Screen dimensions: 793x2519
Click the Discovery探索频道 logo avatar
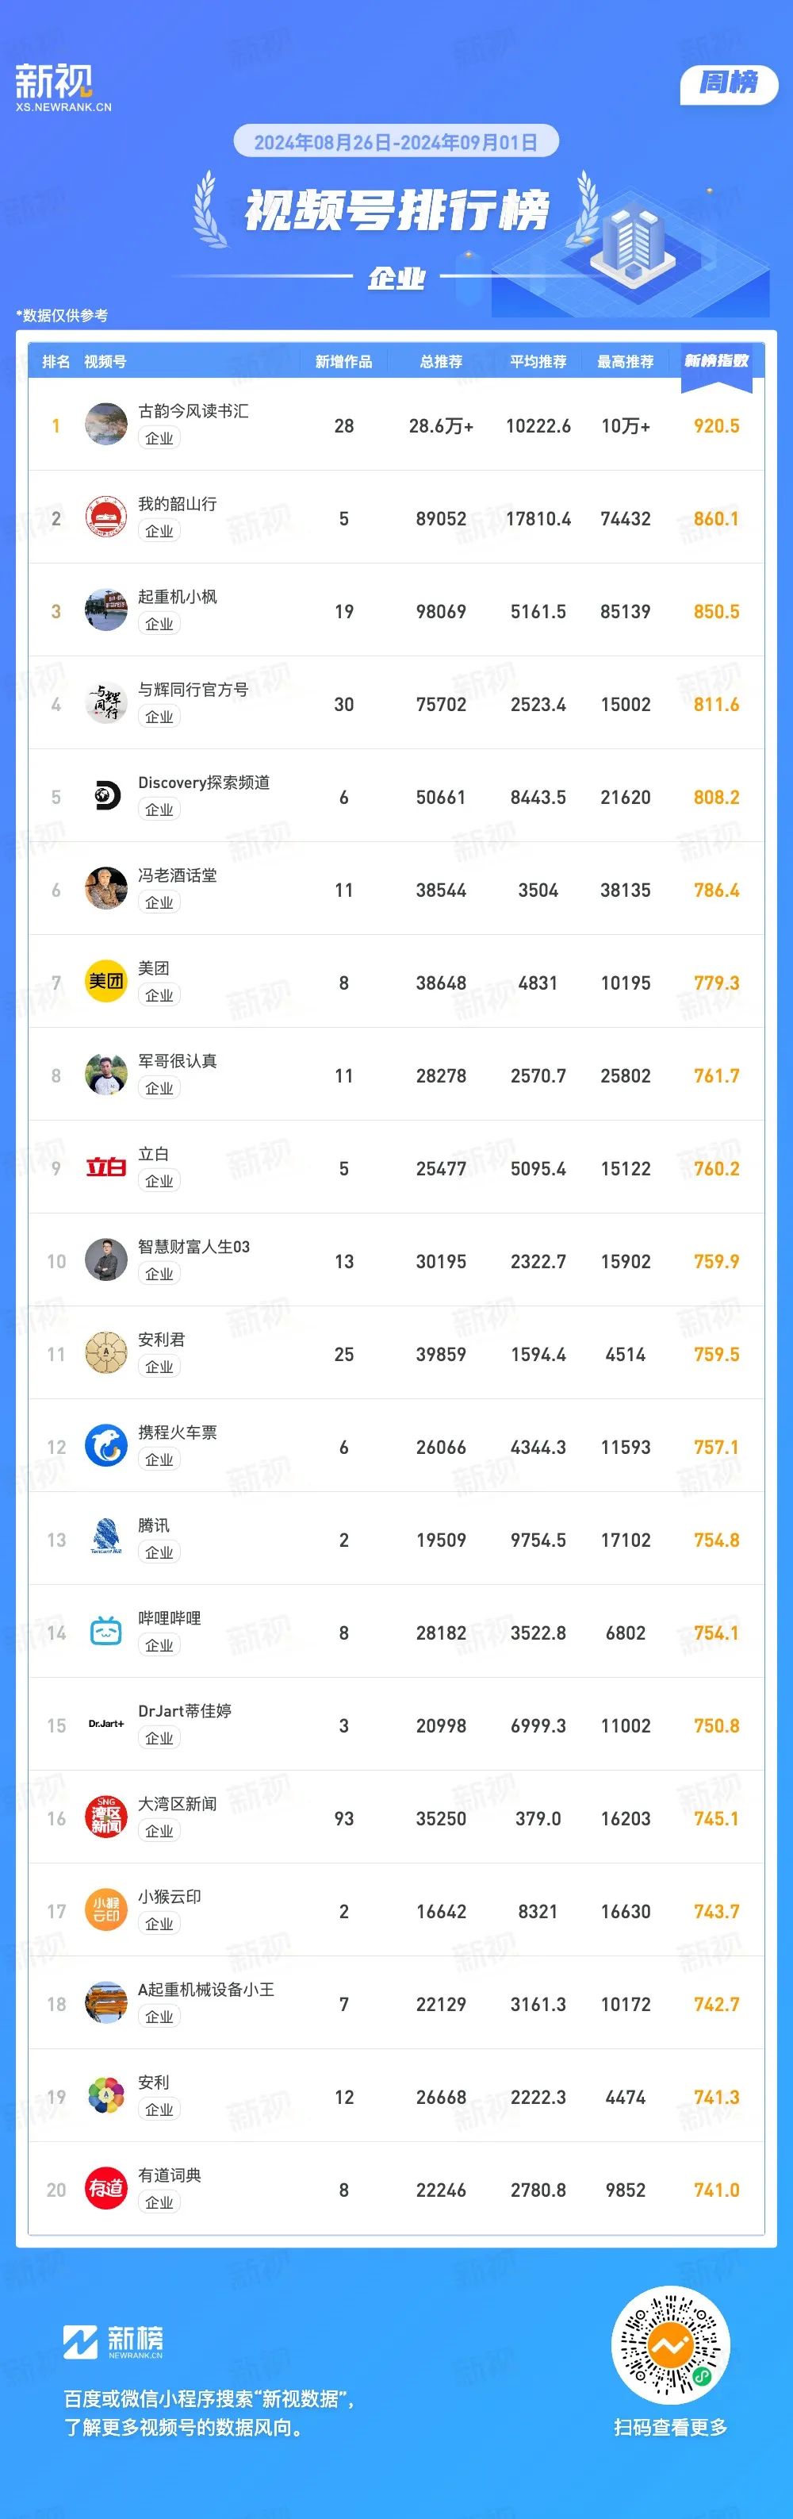(x=105, y=796)
